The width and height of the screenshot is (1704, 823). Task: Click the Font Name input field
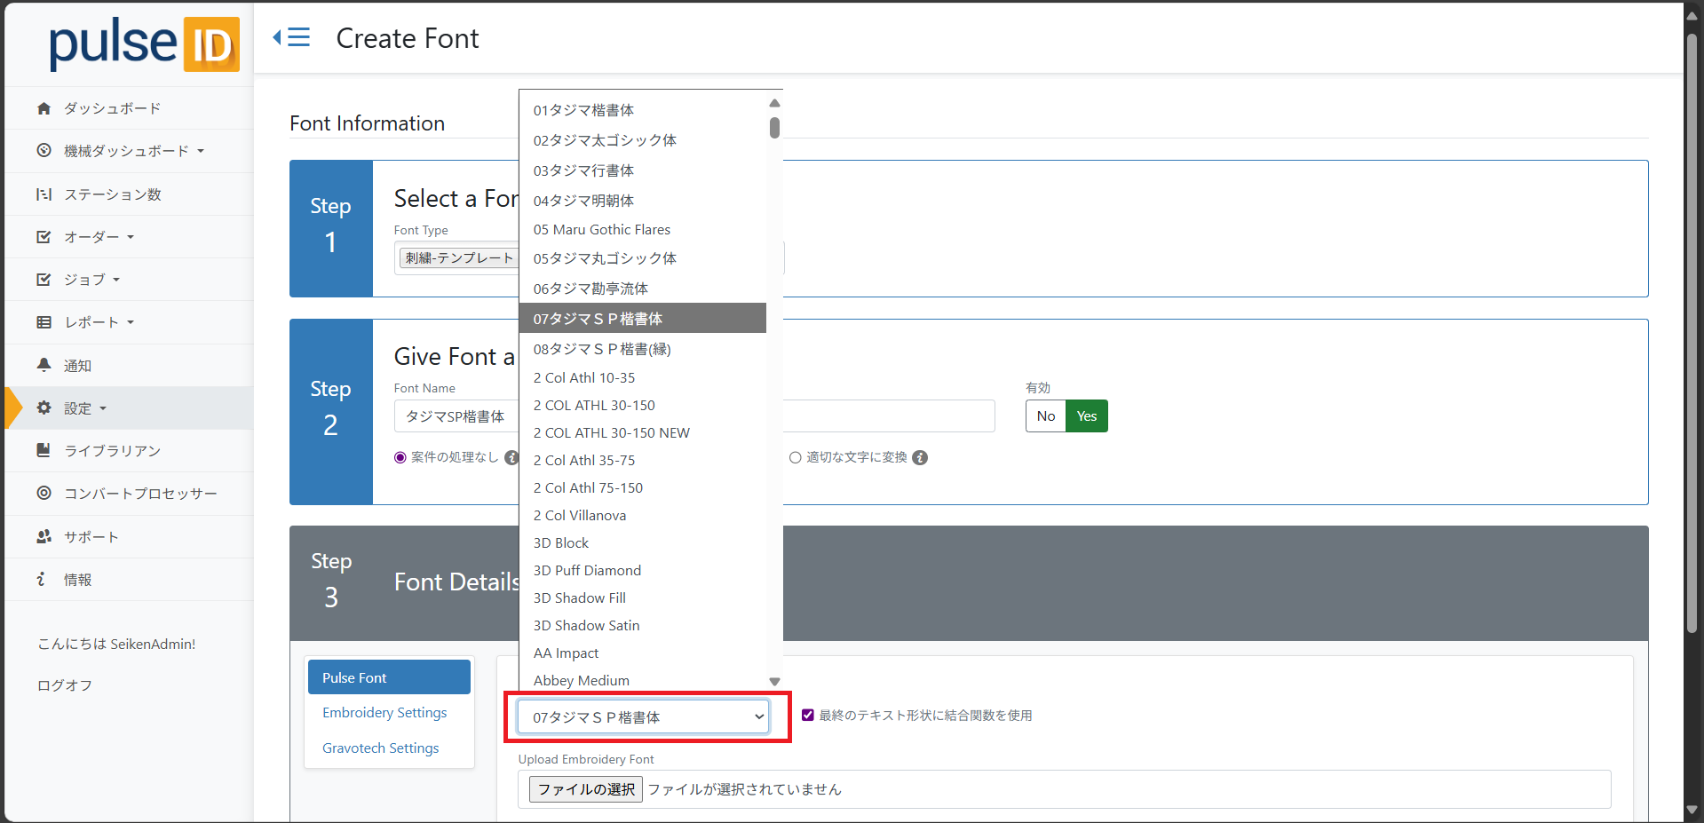[x=694, y=416]
